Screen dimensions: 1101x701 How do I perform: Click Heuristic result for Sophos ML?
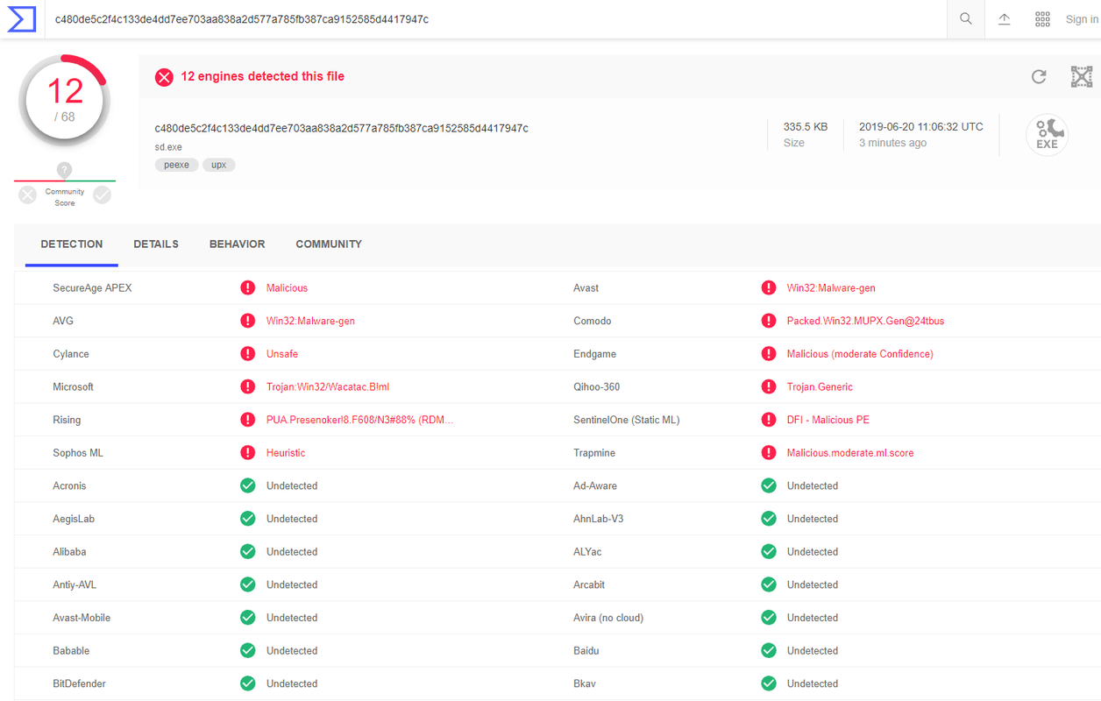coord(286,453)
